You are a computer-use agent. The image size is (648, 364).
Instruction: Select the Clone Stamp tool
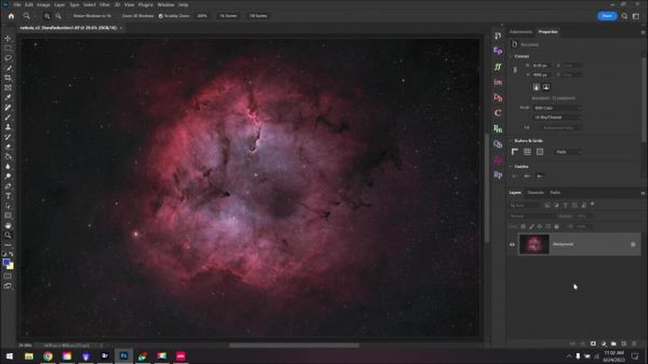point(8,127)
